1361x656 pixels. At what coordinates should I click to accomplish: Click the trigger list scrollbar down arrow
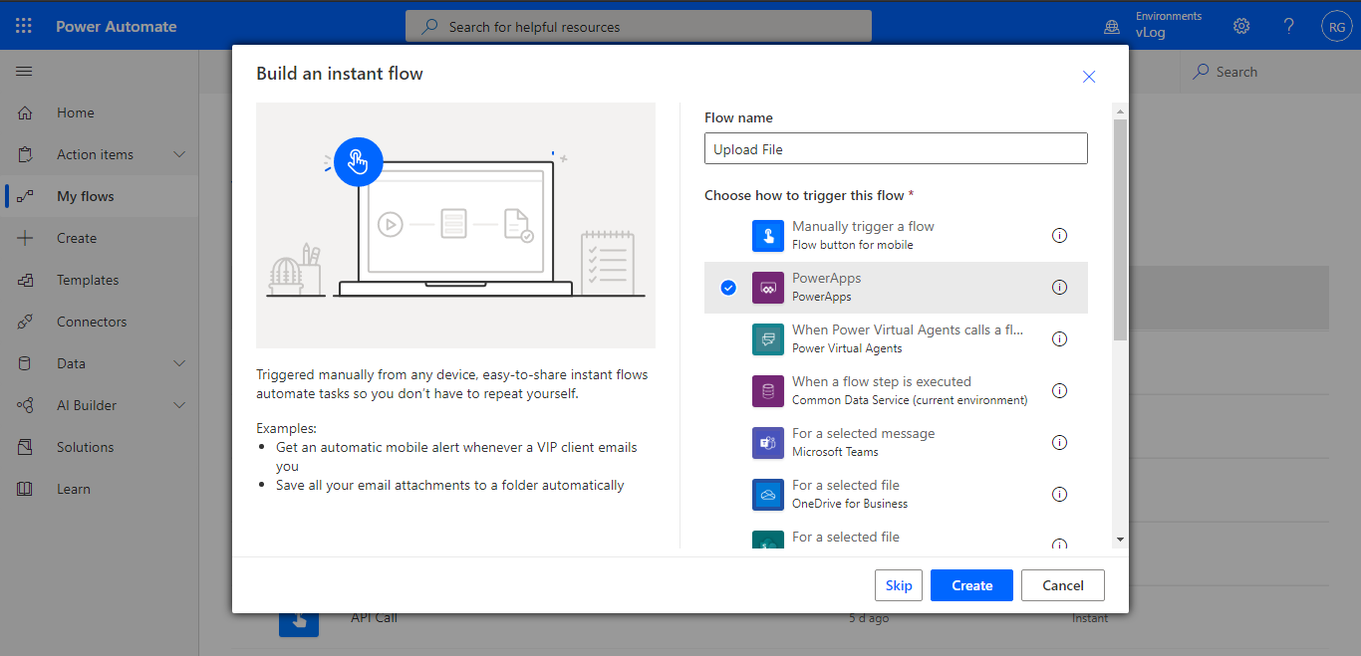(x=1120, y=539)
